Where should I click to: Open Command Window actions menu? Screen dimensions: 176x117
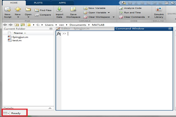click(170, 29)
